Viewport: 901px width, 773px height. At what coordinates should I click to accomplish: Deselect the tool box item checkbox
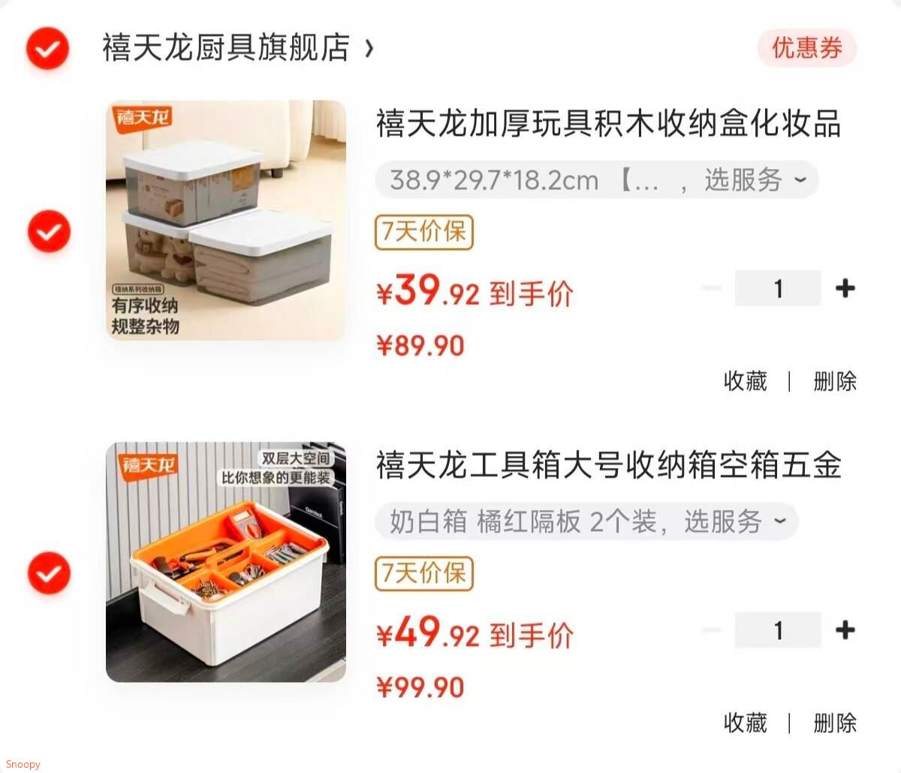[49, 573]
